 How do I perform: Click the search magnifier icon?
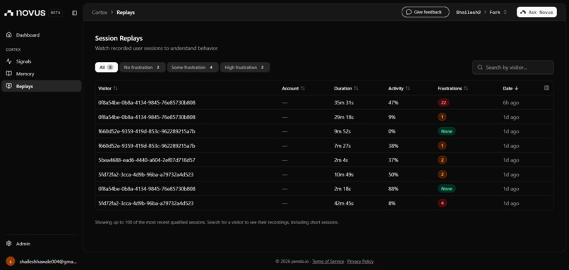point(480,68)
